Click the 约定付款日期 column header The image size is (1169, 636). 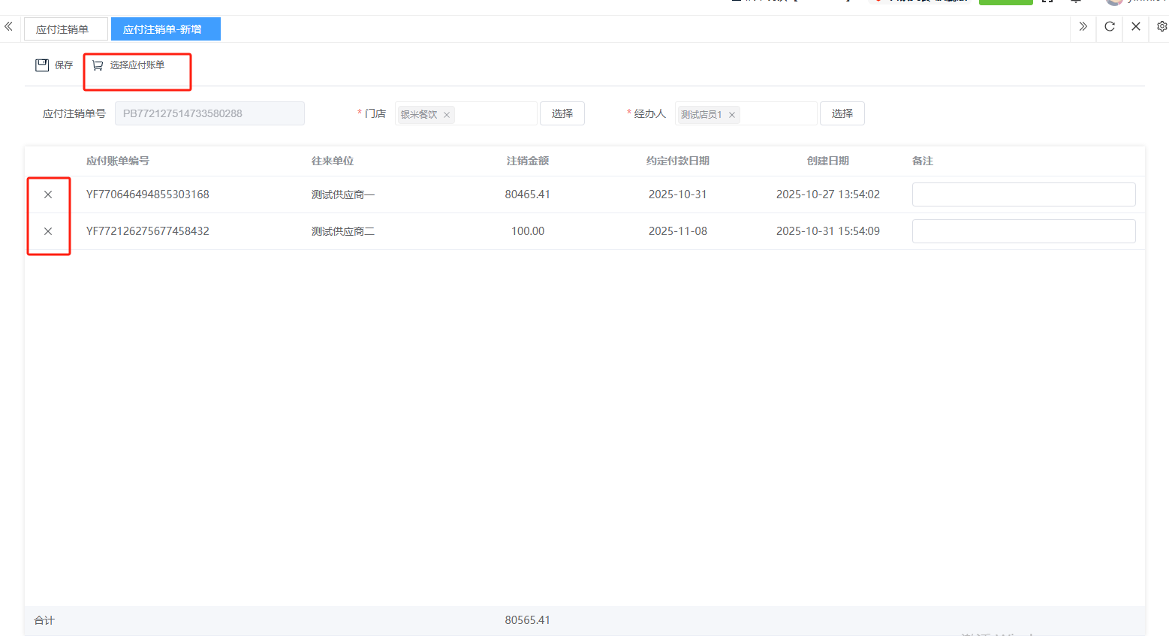[x=677, y=161]
